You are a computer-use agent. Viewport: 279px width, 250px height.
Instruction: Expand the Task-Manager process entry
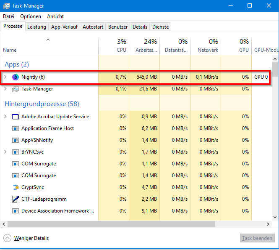pos(5,89)
